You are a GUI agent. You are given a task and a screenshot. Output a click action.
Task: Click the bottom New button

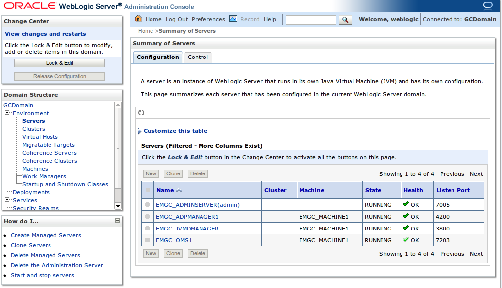tap(151, 253)
